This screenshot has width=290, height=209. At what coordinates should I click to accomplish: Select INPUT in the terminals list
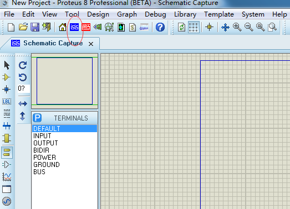(64, 136)
